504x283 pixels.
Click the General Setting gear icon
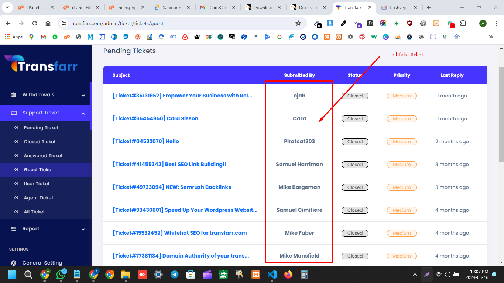click(14, 263)
